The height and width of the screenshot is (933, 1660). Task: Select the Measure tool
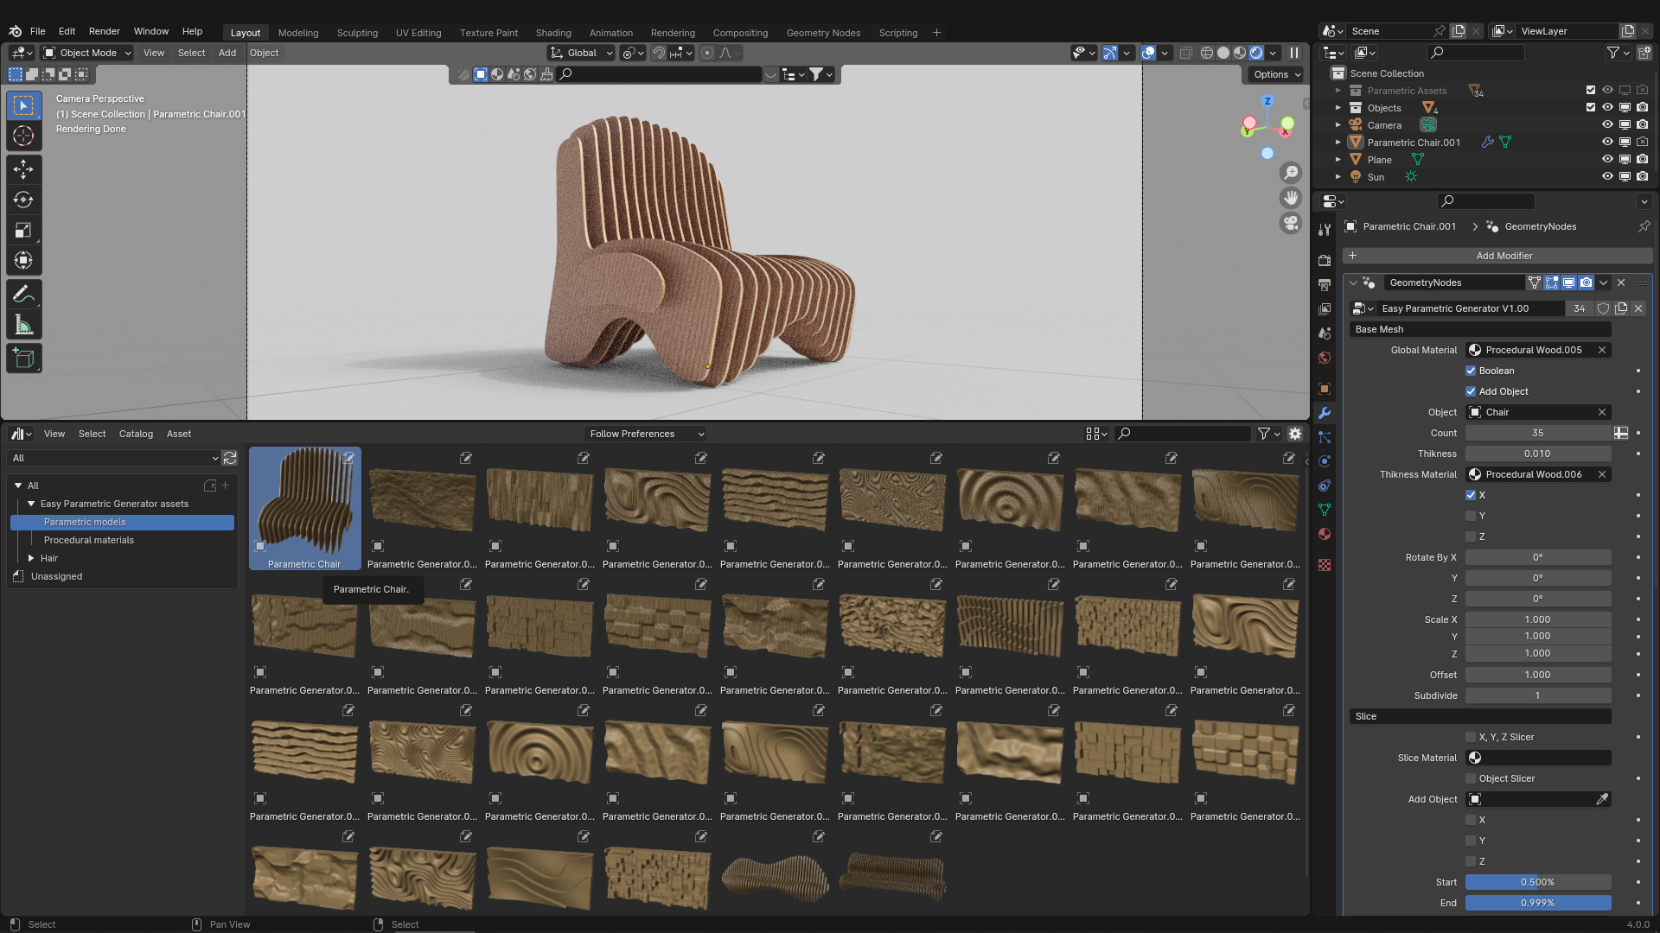(23, 324)
